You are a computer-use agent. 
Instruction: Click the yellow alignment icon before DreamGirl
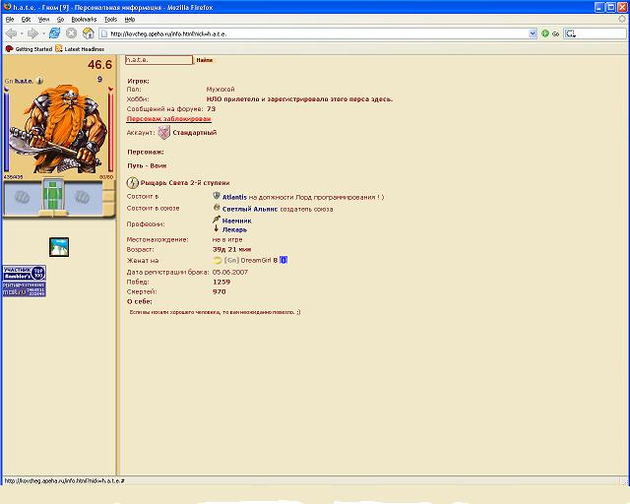217,261
